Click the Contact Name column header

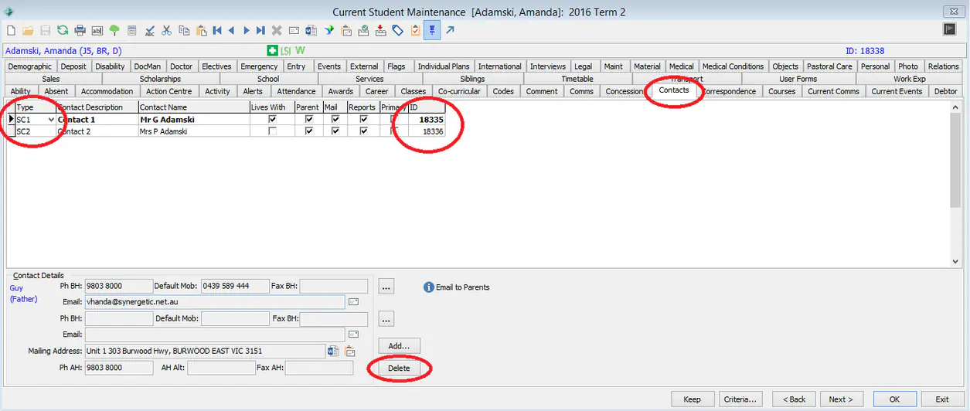click(194, 107)
